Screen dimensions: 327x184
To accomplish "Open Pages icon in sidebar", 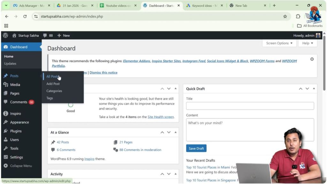I will coord(6,93).
